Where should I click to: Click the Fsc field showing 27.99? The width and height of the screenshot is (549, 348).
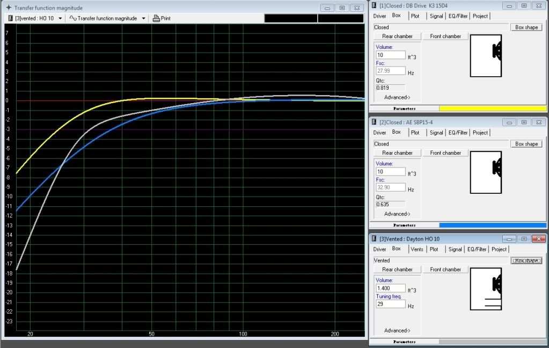[390, 71]
